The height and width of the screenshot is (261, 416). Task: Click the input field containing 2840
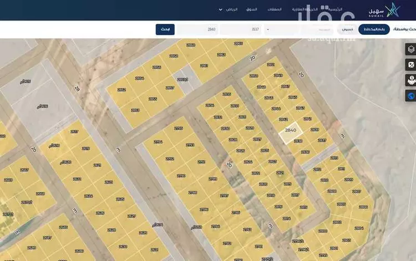click(x=197, y=29)
